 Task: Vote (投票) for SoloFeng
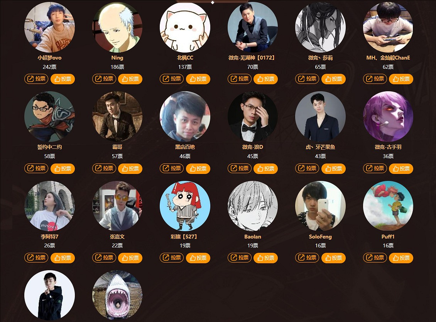tap(333, 258)
